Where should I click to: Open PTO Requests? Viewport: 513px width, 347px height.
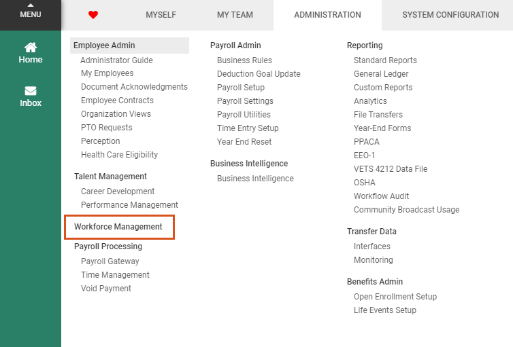pyautogui.click(x=107, y=127)
